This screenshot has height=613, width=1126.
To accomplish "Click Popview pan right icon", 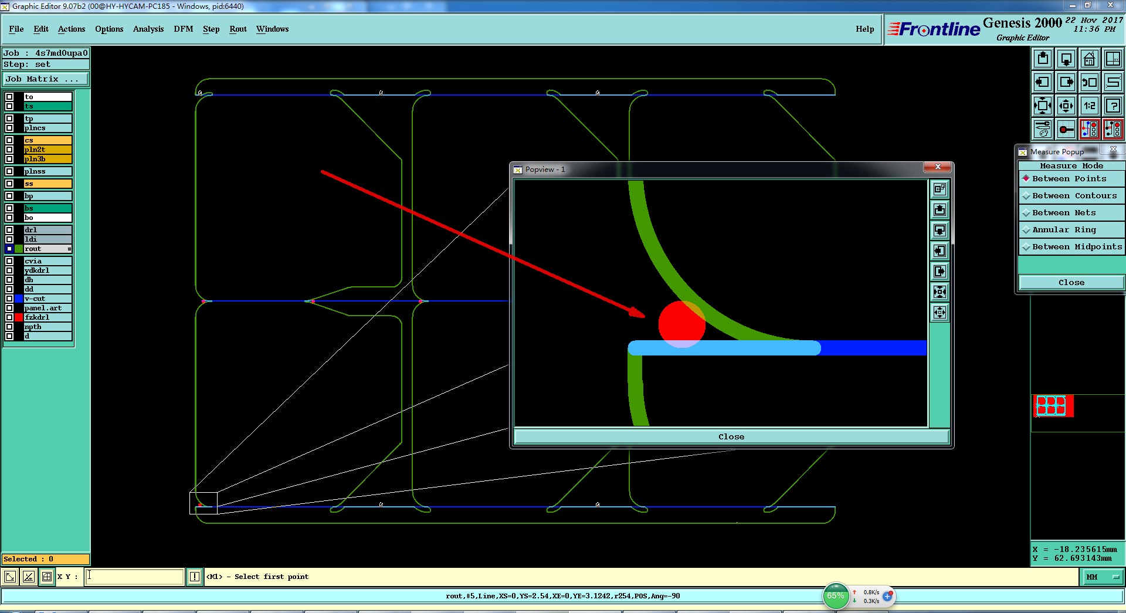I will tap(940, 272).
